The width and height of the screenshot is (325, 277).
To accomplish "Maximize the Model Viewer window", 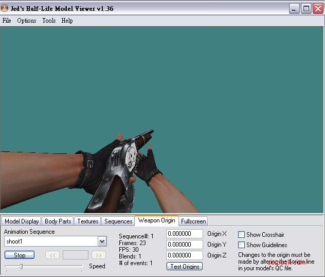I will (x=306, y=8).
